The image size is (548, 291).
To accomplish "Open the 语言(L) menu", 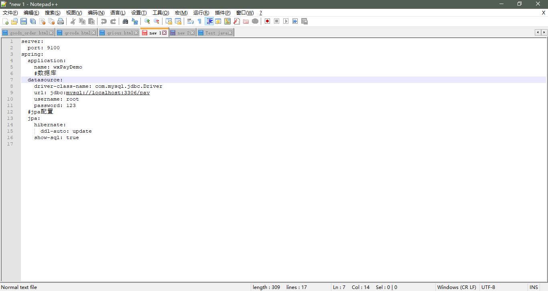I will (x=118, y=13).
